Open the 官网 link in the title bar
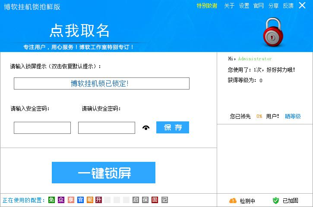313x207 pixels. tap(259, 6)
